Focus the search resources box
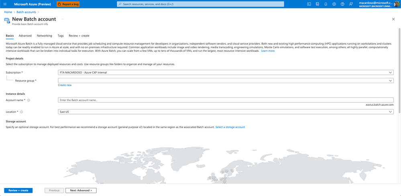 [x=201, y=4]
